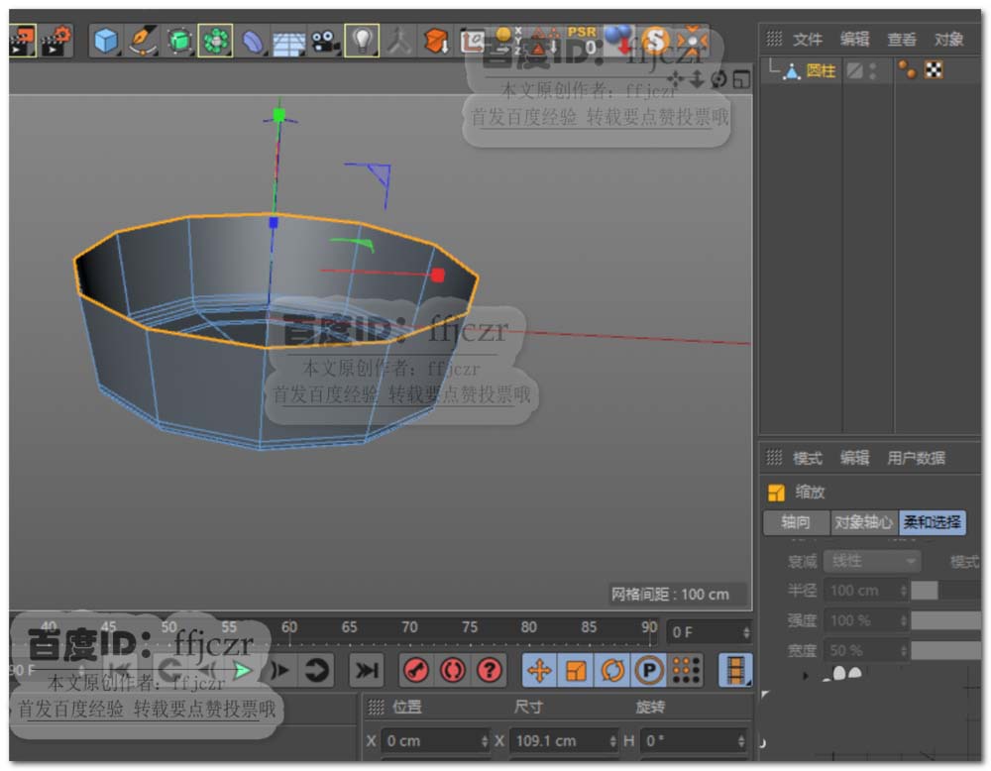Screen dimensions: 991x771
Task: Toggle Rotation keyframe recording
Action: point(611,670)
